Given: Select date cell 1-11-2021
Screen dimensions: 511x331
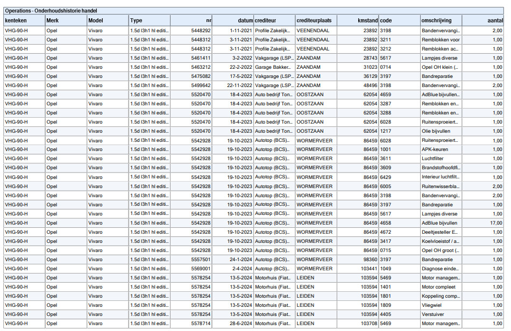Looking at the screenshot, I should (x=233, y=31).
